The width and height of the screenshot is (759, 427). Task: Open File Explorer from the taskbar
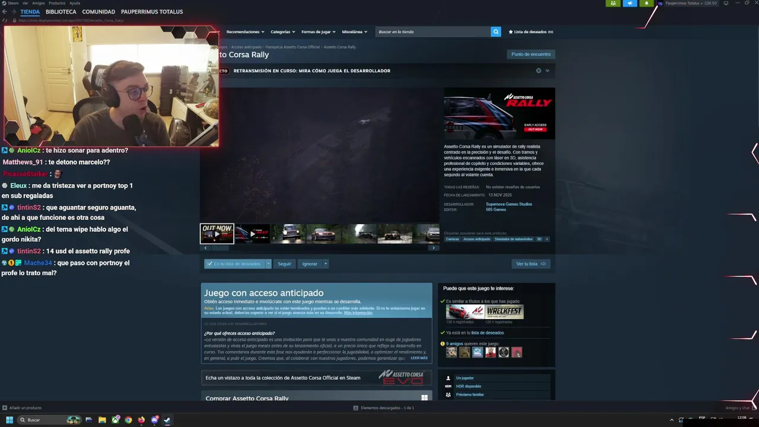[102, 420]
